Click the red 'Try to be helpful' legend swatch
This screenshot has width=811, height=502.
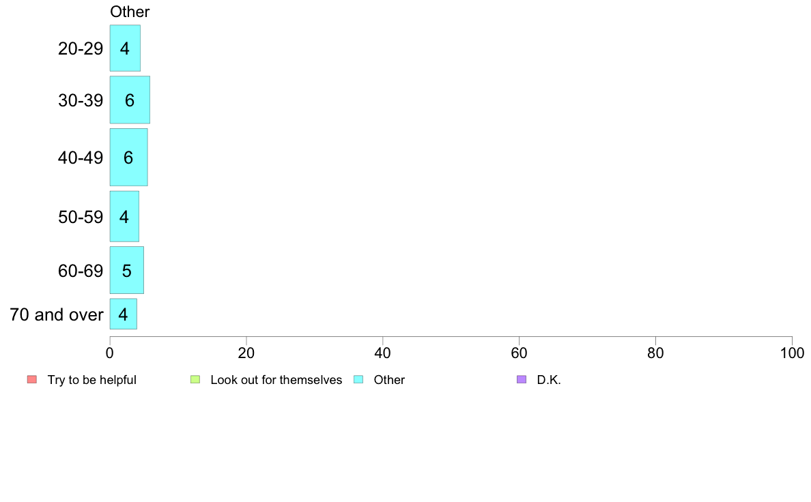pos(32,379)
